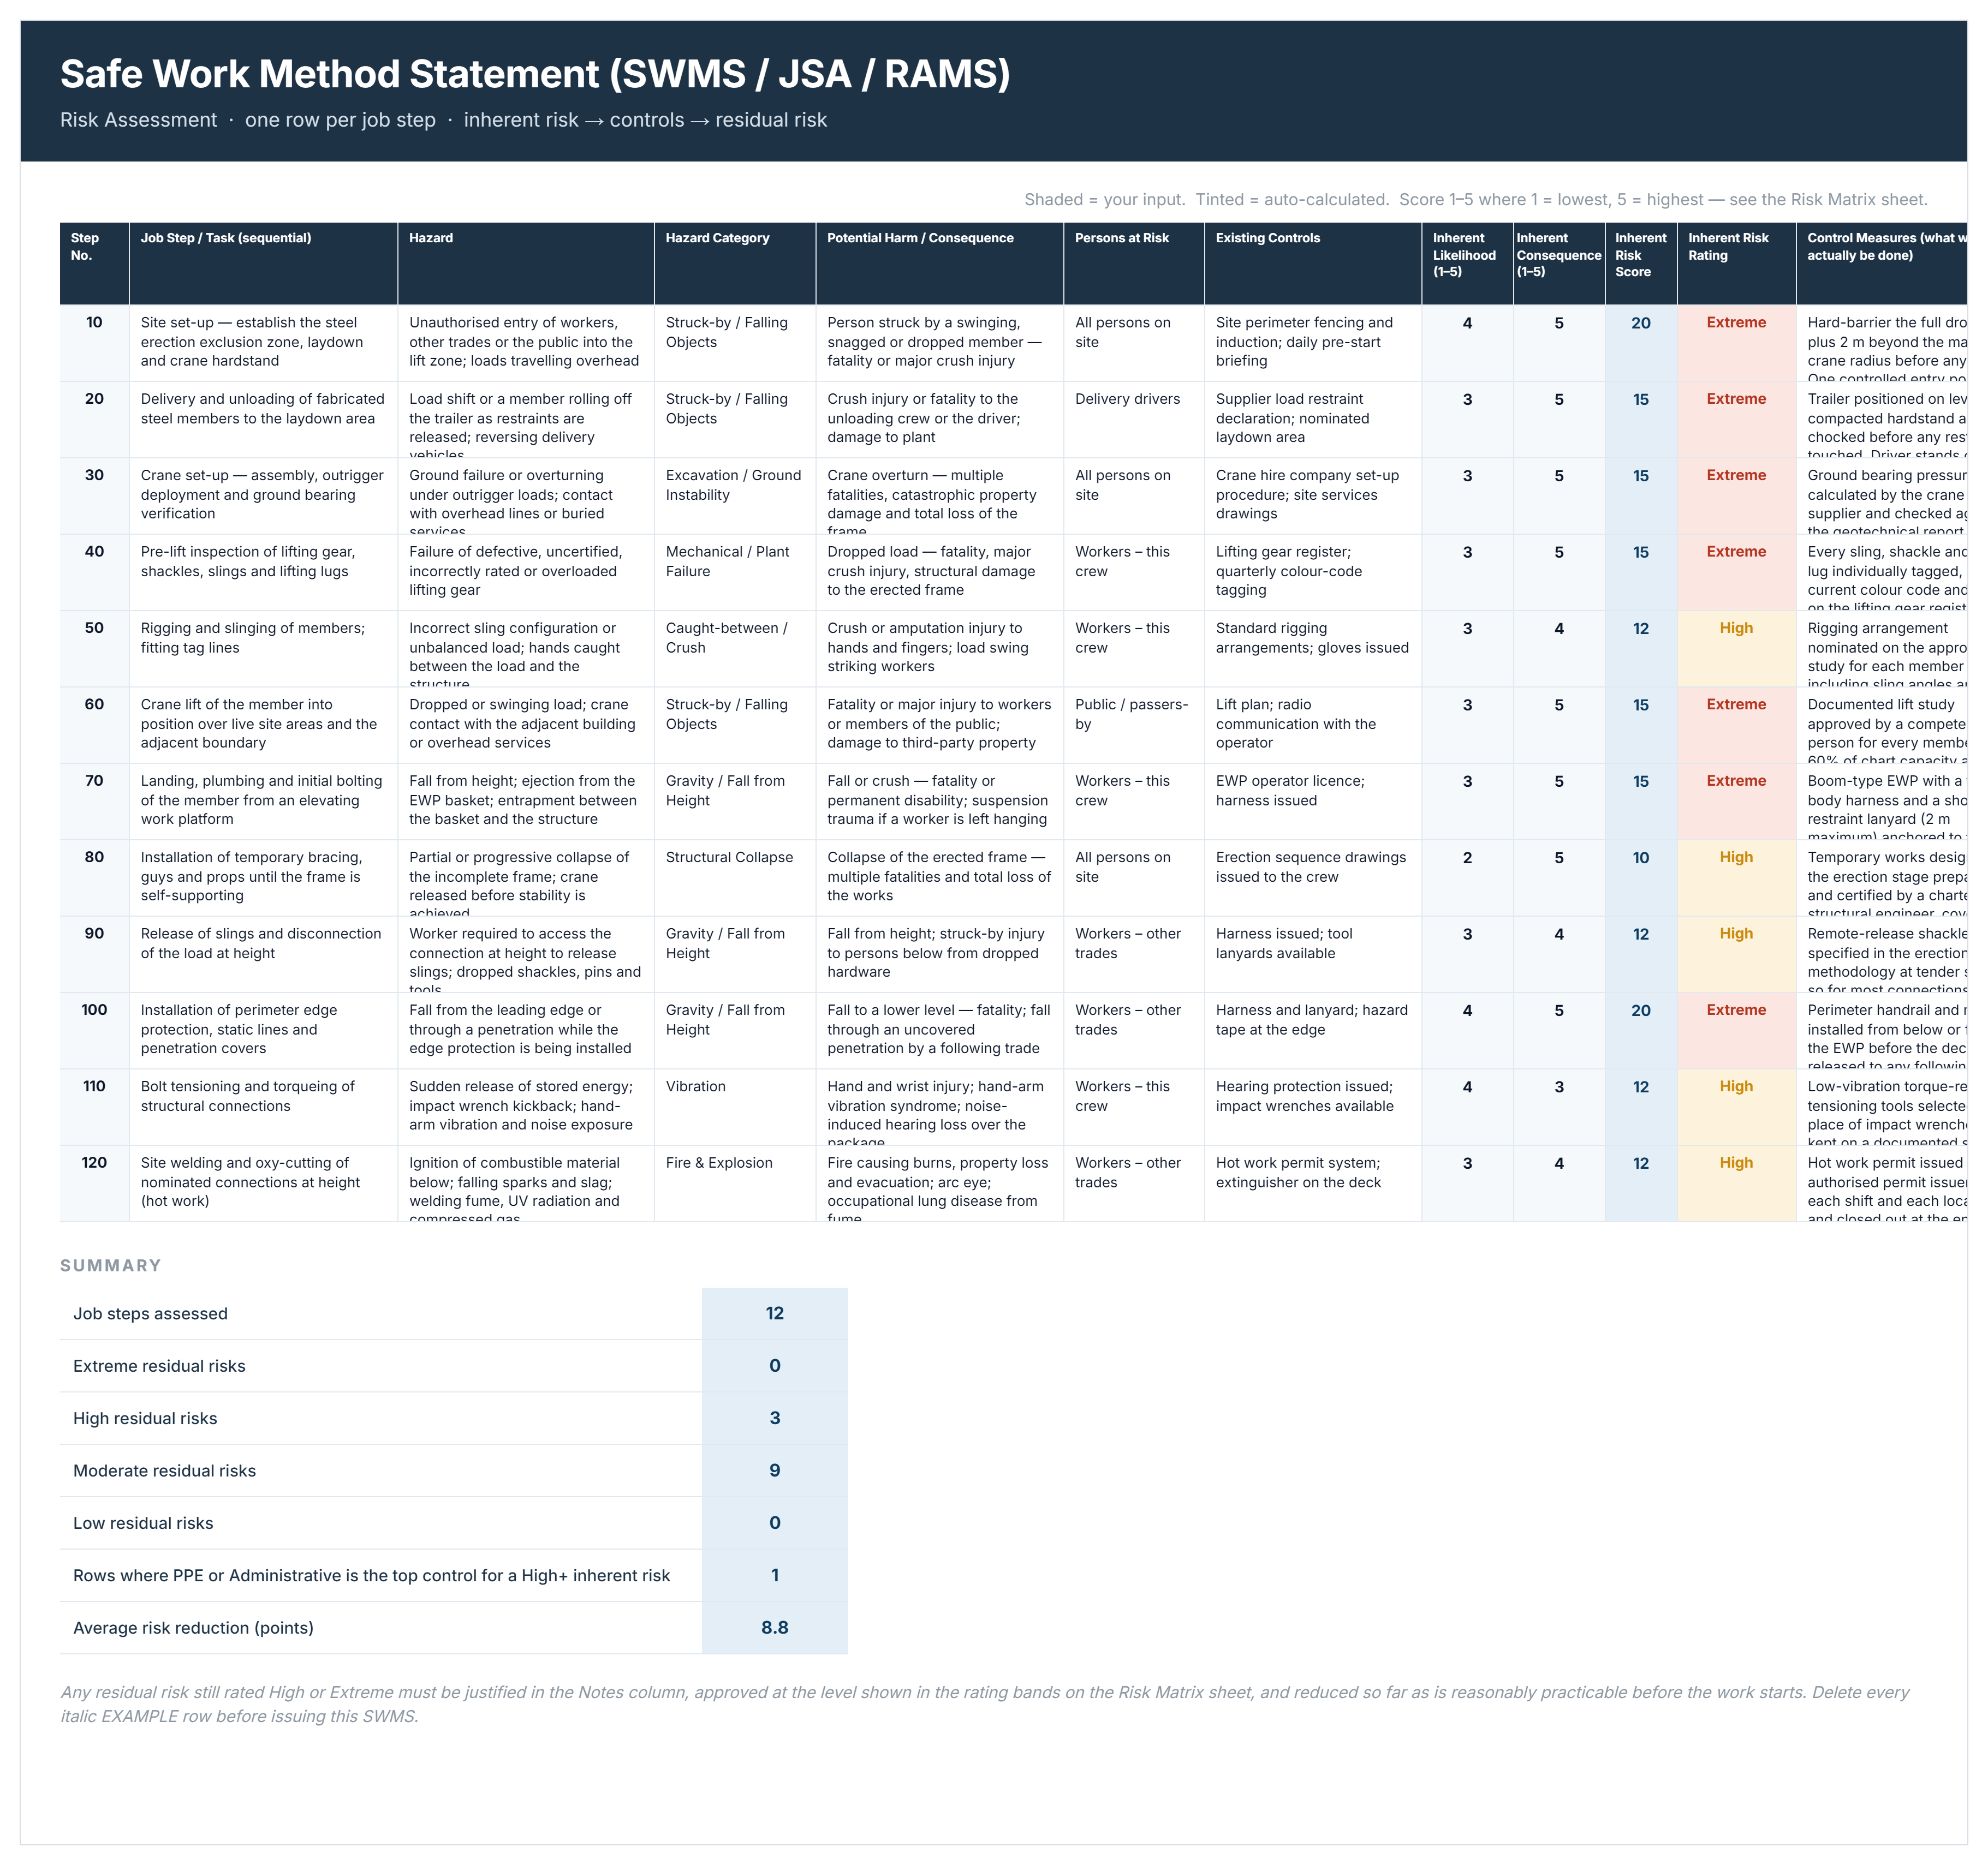Click inherent consequence 3 in step 110 row

(x=1559, y=1107)
